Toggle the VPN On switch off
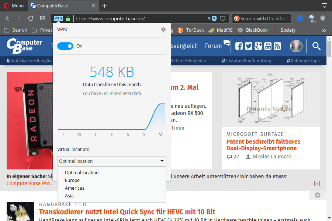 [65, 46]
